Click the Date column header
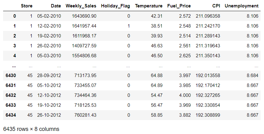 click(x=56, y=6)
